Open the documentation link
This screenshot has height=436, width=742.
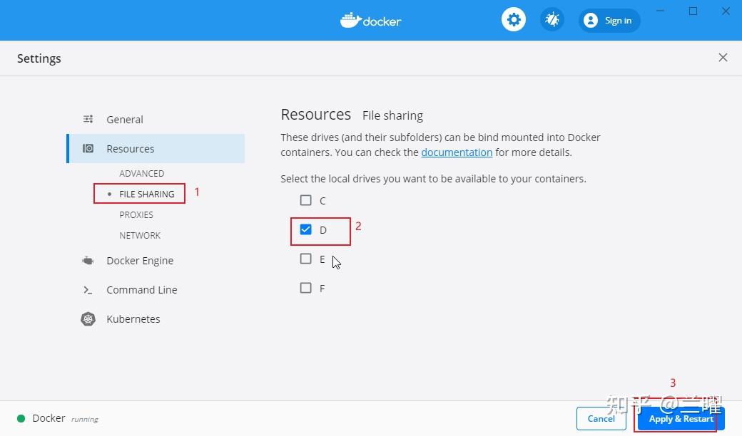point(457,152)
